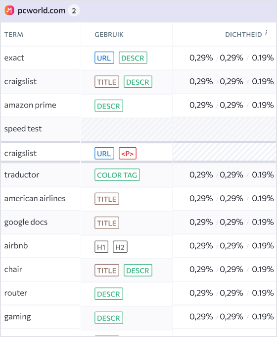Image resolution: width=277 pixels, height=337 pixels.
Task: Click the GEBRUIK column header
Action: click(x=109, y=35)
